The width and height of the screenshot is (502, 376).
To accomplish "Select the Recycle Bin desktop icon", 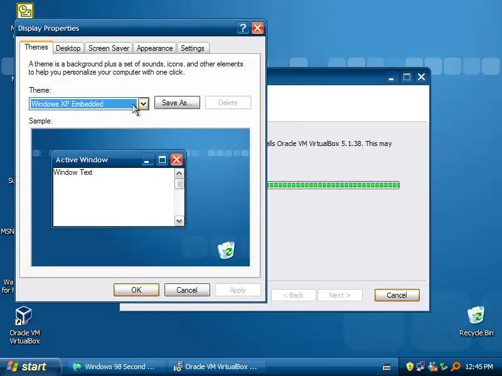I will pos(476,321).
